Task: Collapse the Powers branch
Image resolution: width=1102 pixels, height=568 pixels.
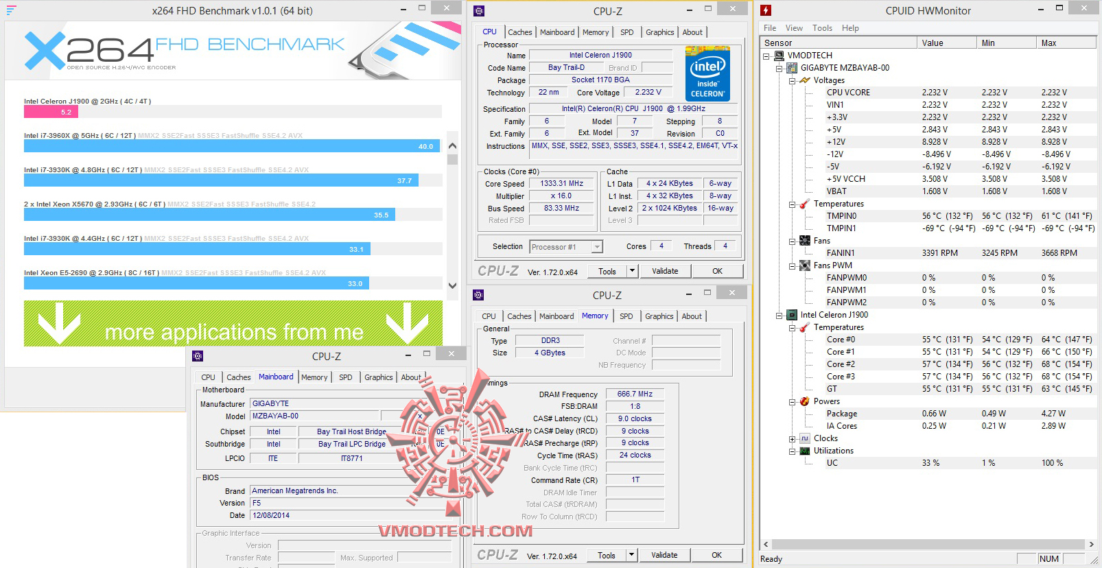Action: pos(792,402)
